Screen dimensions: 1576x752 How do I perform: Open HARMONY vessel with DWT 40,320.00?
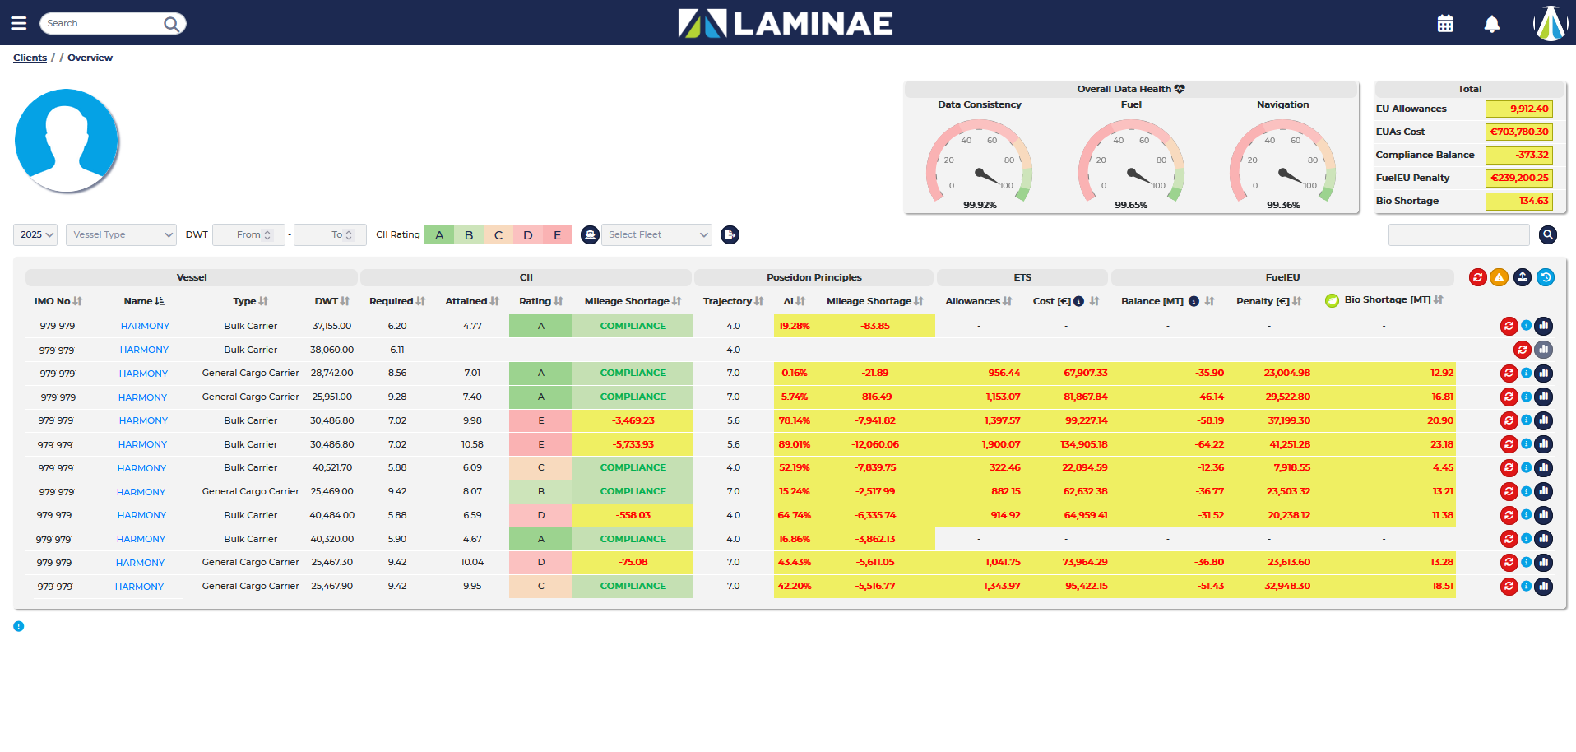(x=141, y=539)
